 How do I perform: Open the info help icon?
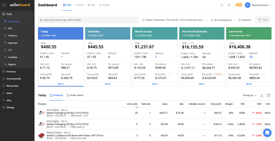coord(222,5)
